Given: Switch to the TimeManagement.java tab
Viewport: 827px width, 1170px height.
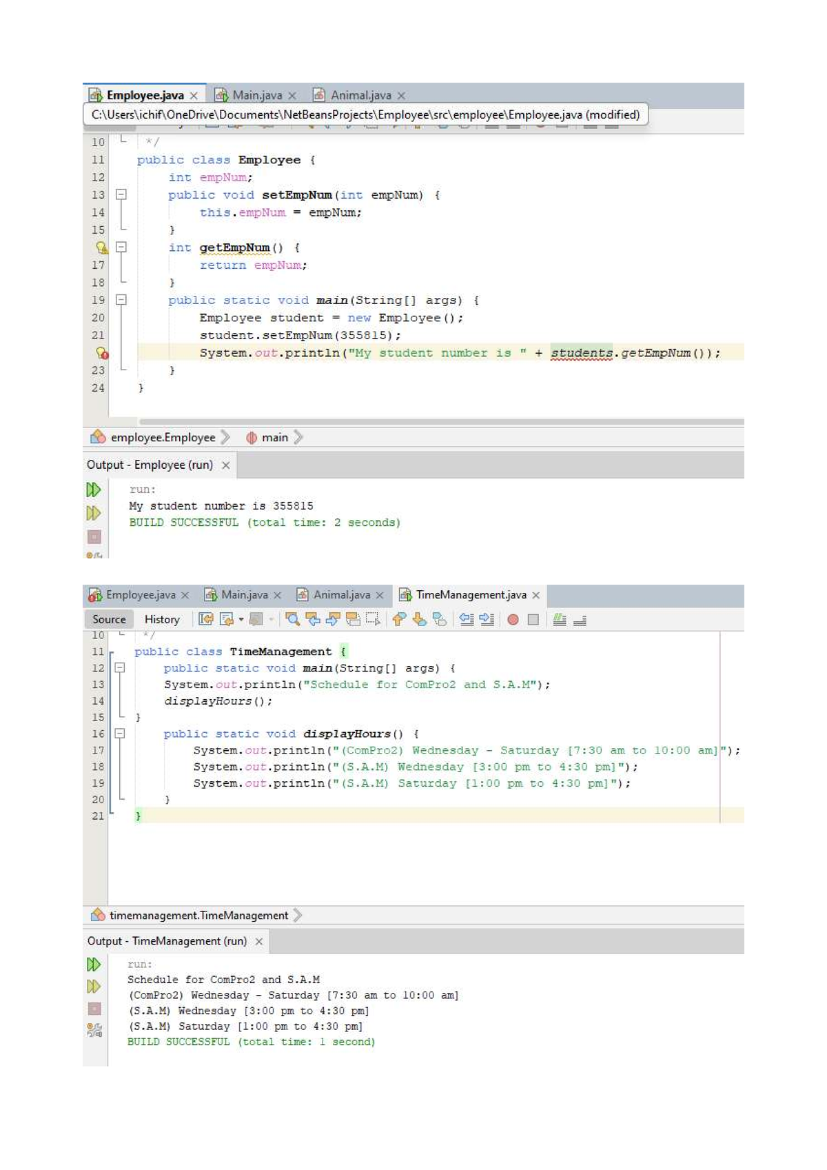Looking at the screenshot, I should tap(471, 594).
